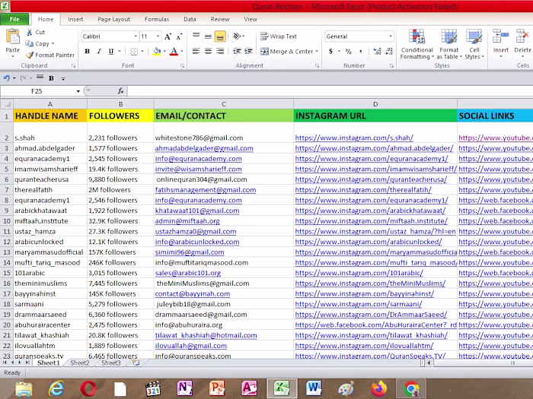Expand the Merge & Center dropdown arrow
Screen dimensions: 533x399
(317, 52)
